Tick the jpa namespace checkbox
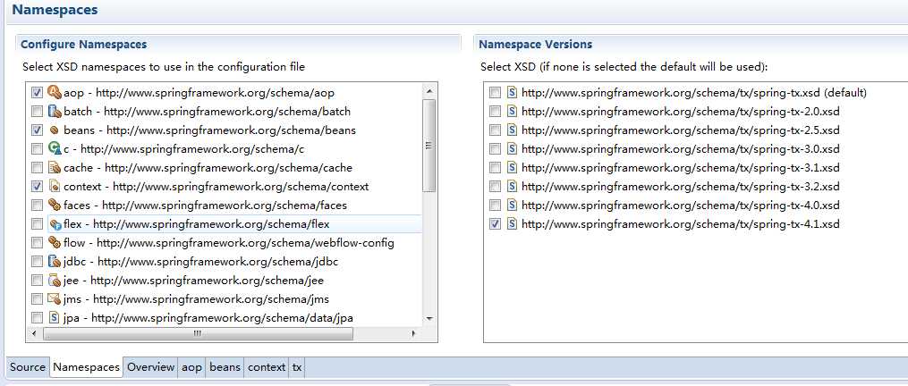908x386 pixels. coord(37,318)
